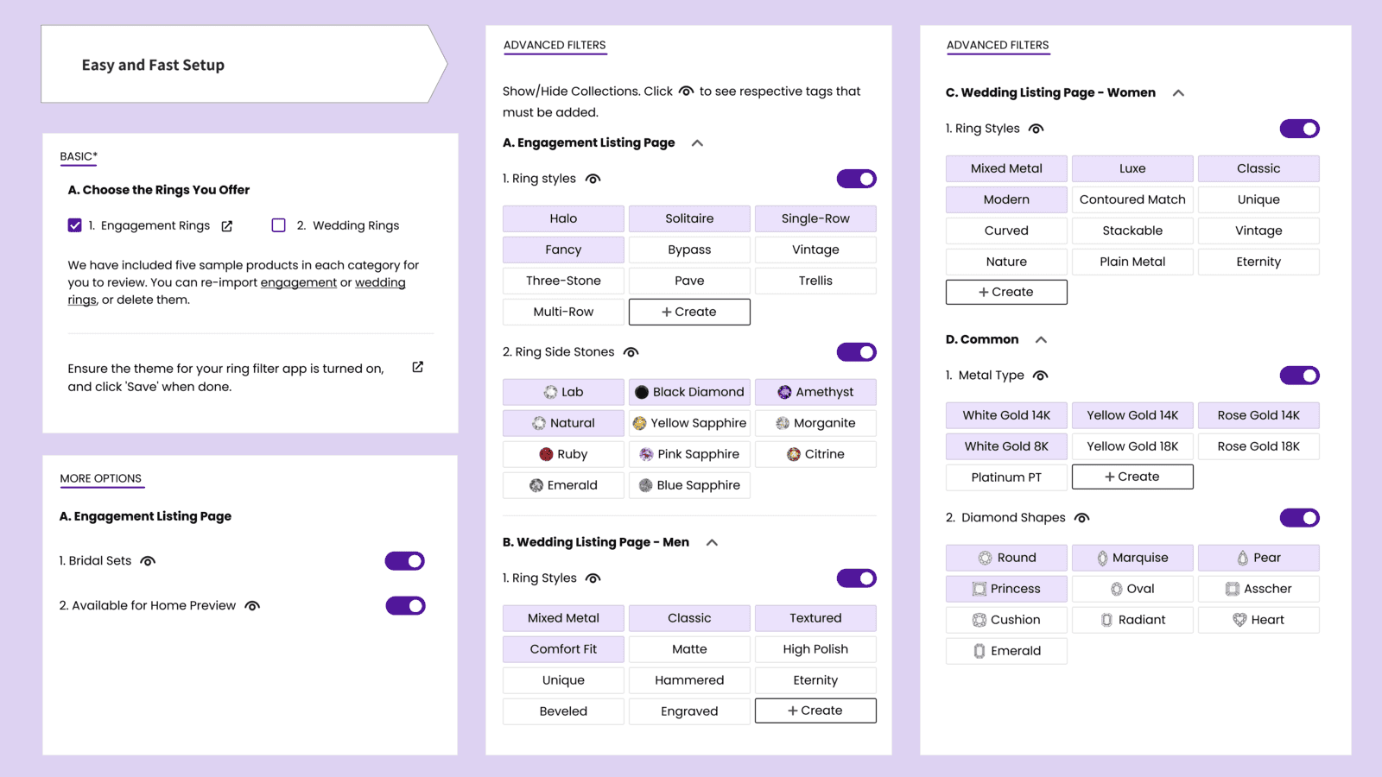Open theme settings external link icon
The image size is (1382, 777).
click(418, 367)
